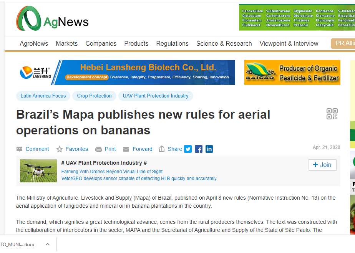Click the Forward envelope icon
The width and height of the screenshot is (355, 253).
pyautogui.click(x=126, y=149)
